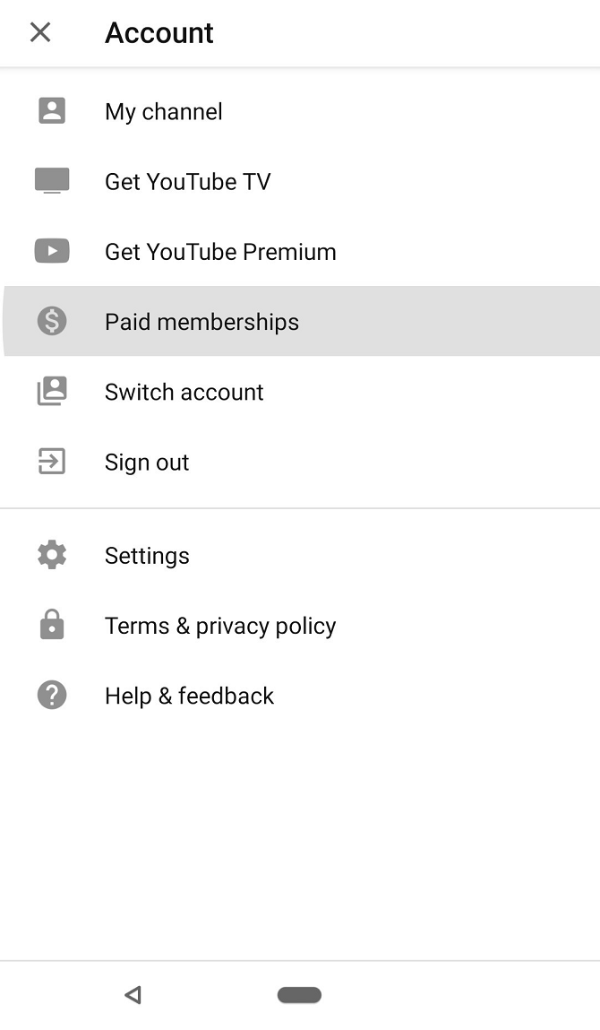
Task: Open Settings
Action: coord(147,555)
